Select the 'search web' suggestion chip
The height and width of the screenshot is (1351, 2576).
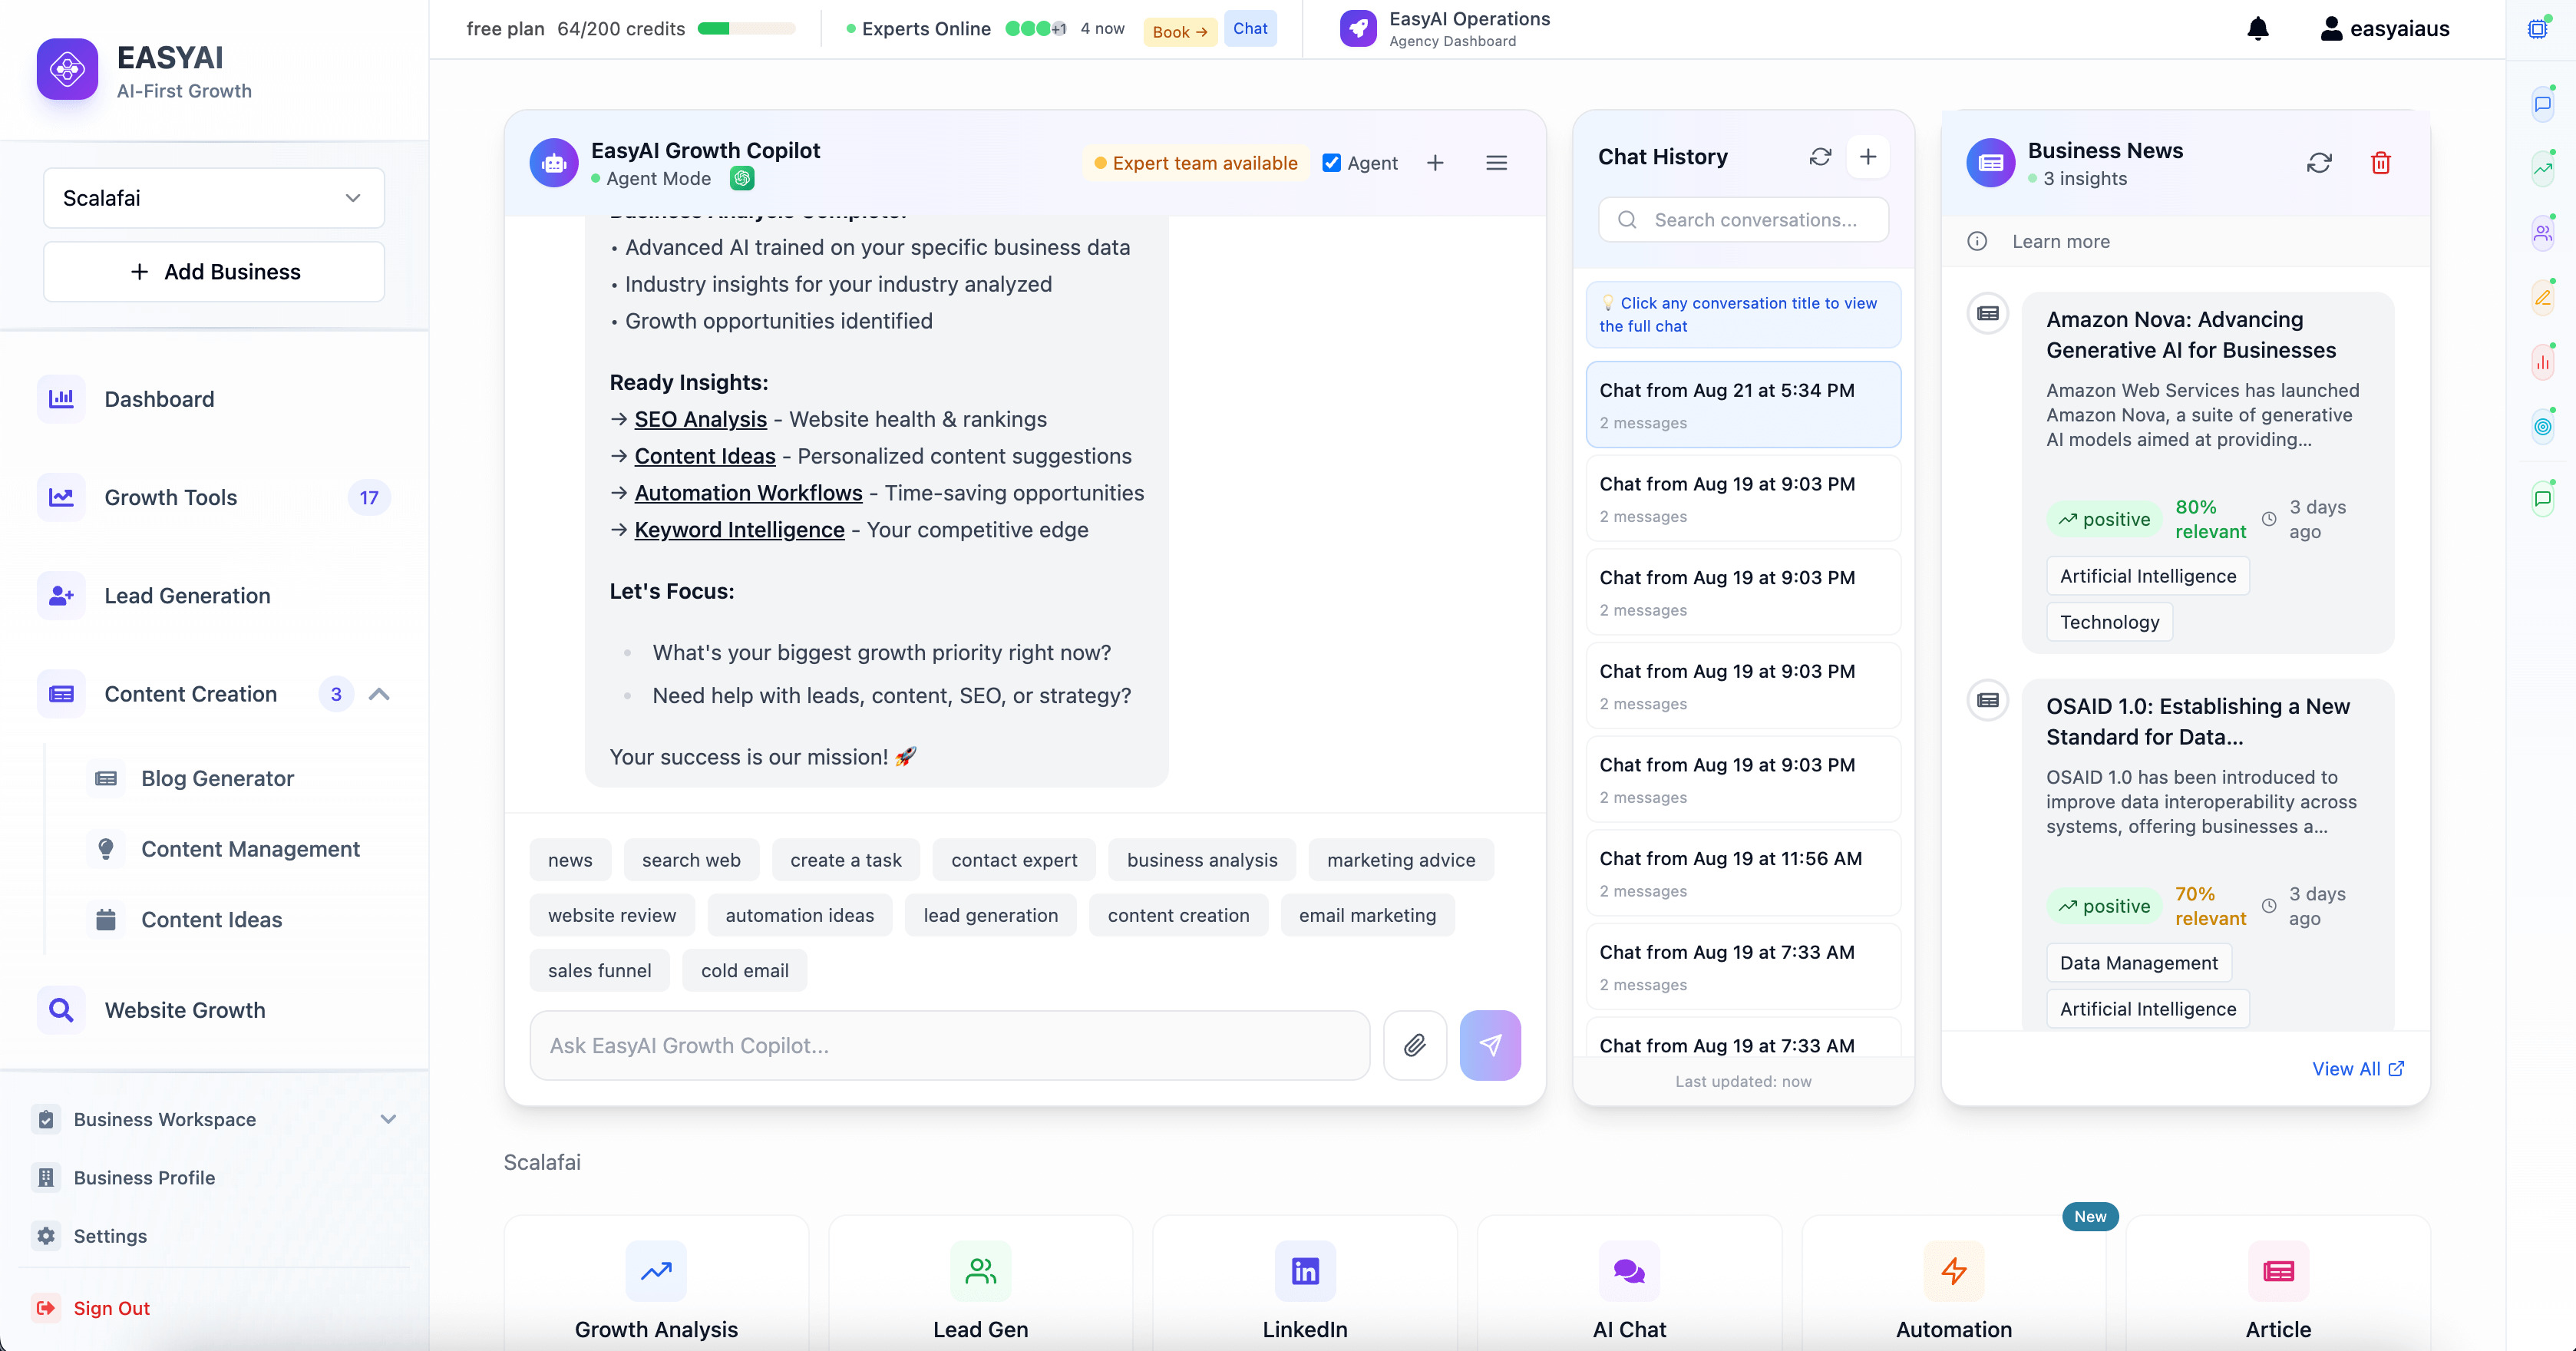click(691, 860)
